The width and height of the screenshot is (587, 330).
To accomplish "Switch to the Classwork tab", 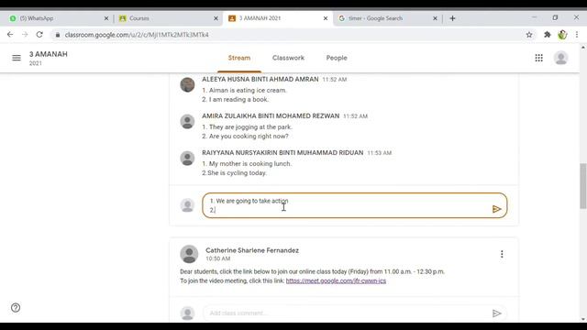I will tap(288, 58).
